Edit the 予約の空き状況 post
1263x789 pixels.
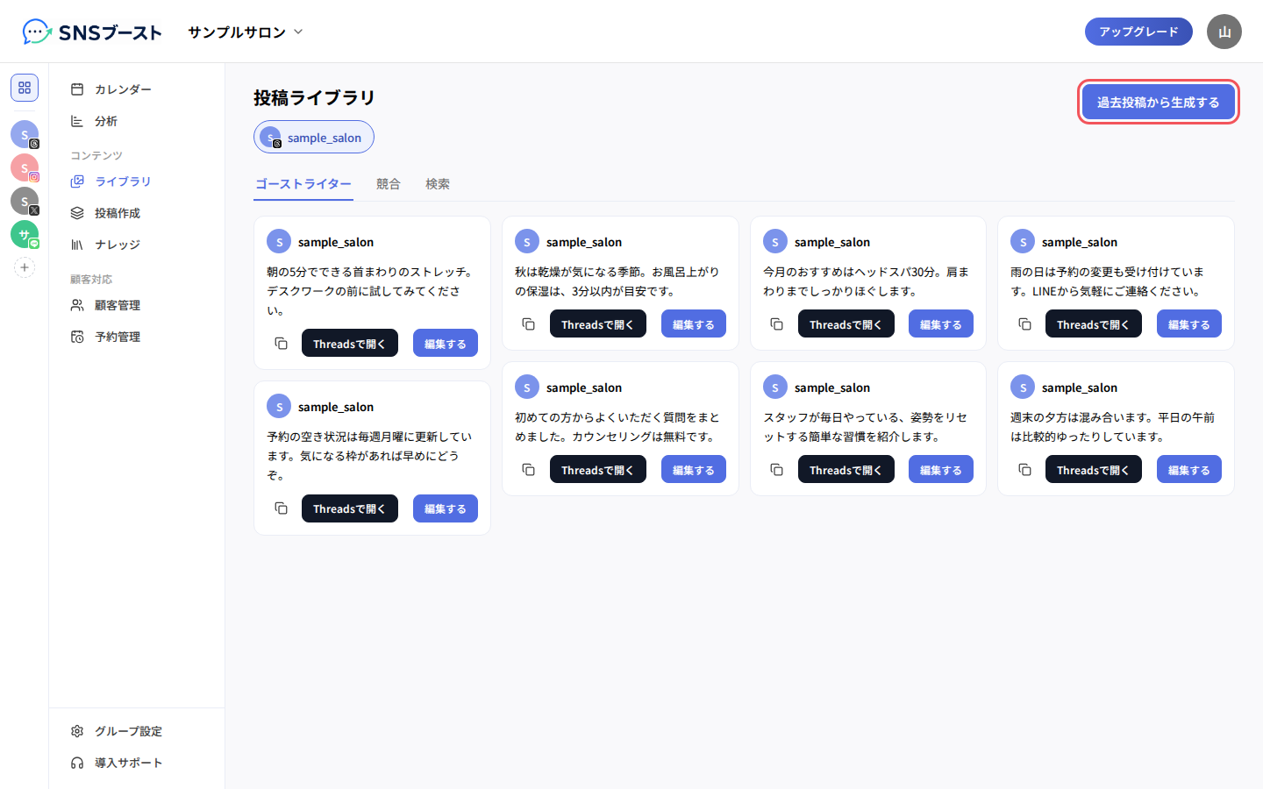click(x=446, y=508)
